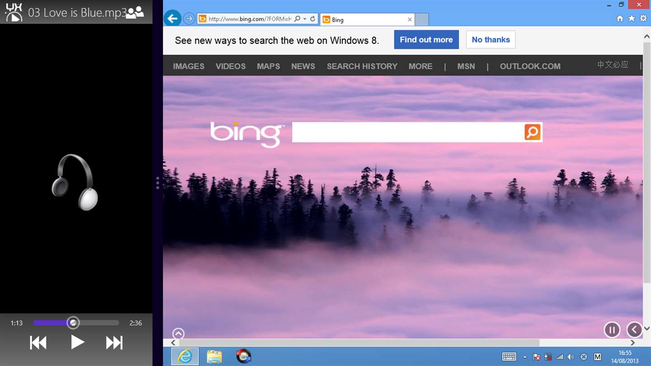Open Bing MAPS

(269, 66)
